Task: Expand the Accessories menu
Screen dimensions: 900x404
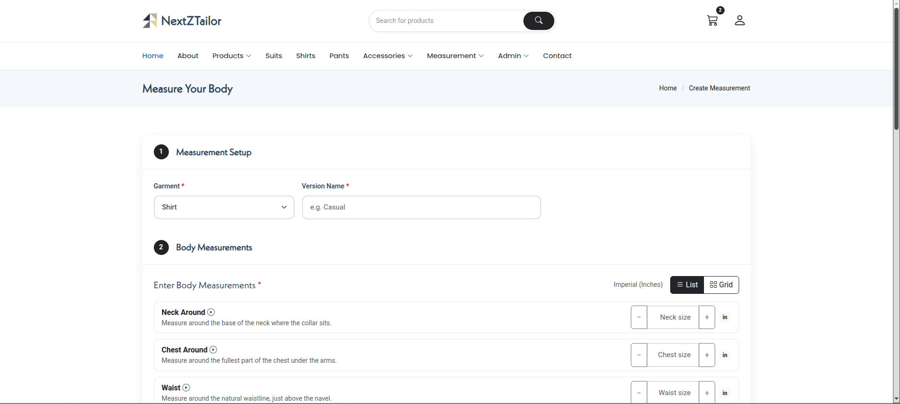Action: pyautogui.click(x=388, y=56)
